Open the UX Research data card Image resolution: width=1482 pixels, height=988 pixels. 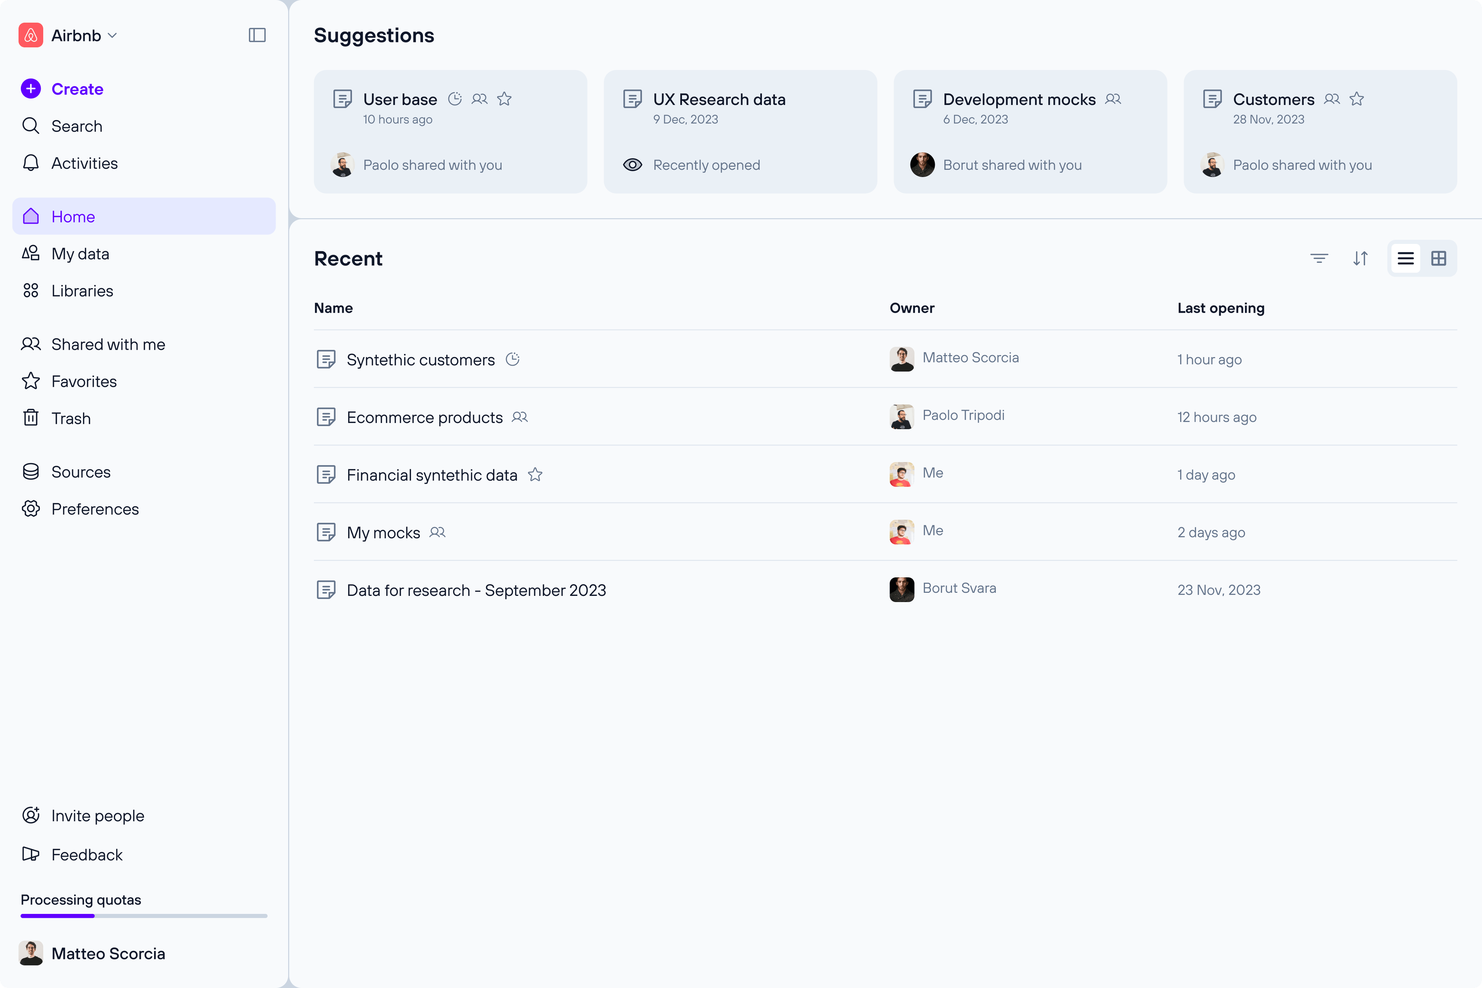click(x=740, y=132)
